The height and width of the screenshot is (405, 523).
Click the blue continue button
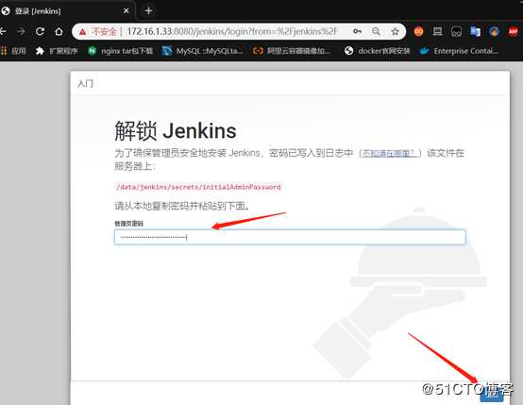491,396
